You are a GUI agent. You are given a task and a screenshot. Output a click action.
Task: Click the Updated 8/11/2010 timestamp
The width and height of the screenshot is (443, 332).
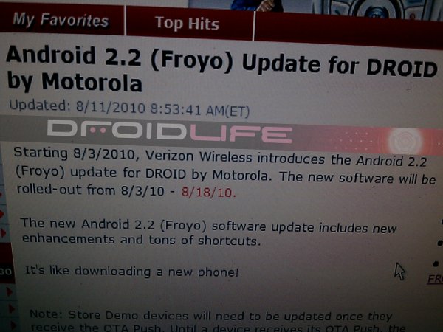[x=129, y=108]
